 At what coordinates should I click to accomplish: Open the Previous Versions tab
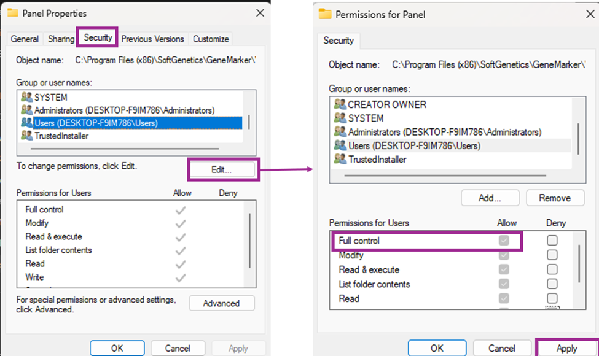click(x=152, y=39)
